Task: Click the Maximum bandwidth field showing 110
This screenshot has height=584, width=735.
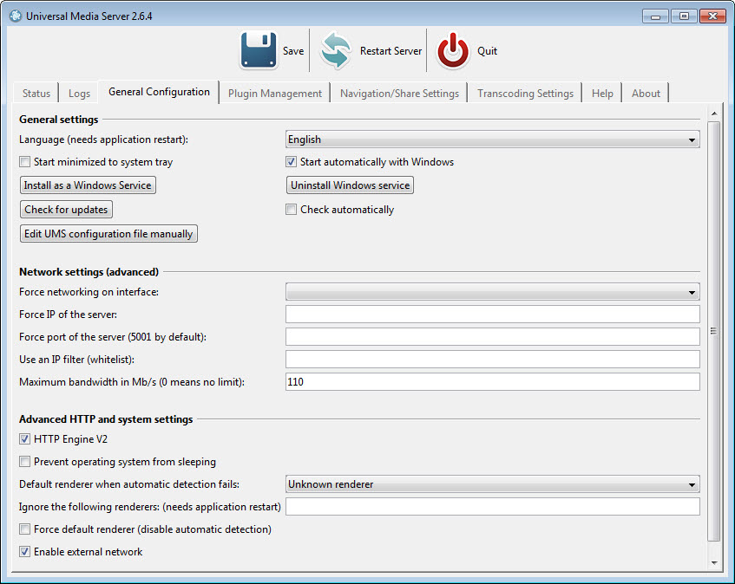Action: click(x=493, y=382)
